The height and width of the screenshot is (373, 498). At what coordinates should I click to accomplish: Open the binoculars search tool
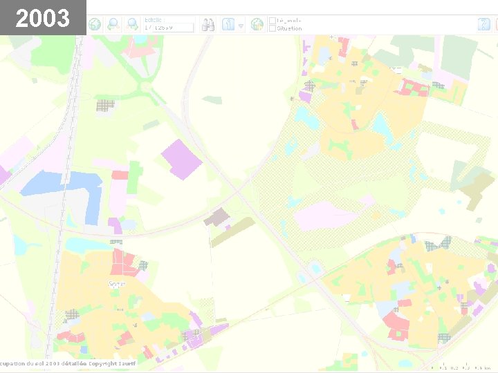point(208,25)
